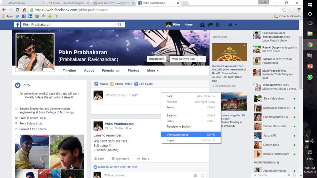Image resolution: width=317 pixels, height=178 pixels.
Task: Open the post audience selector next to Twitter
Action: (128, 128)
